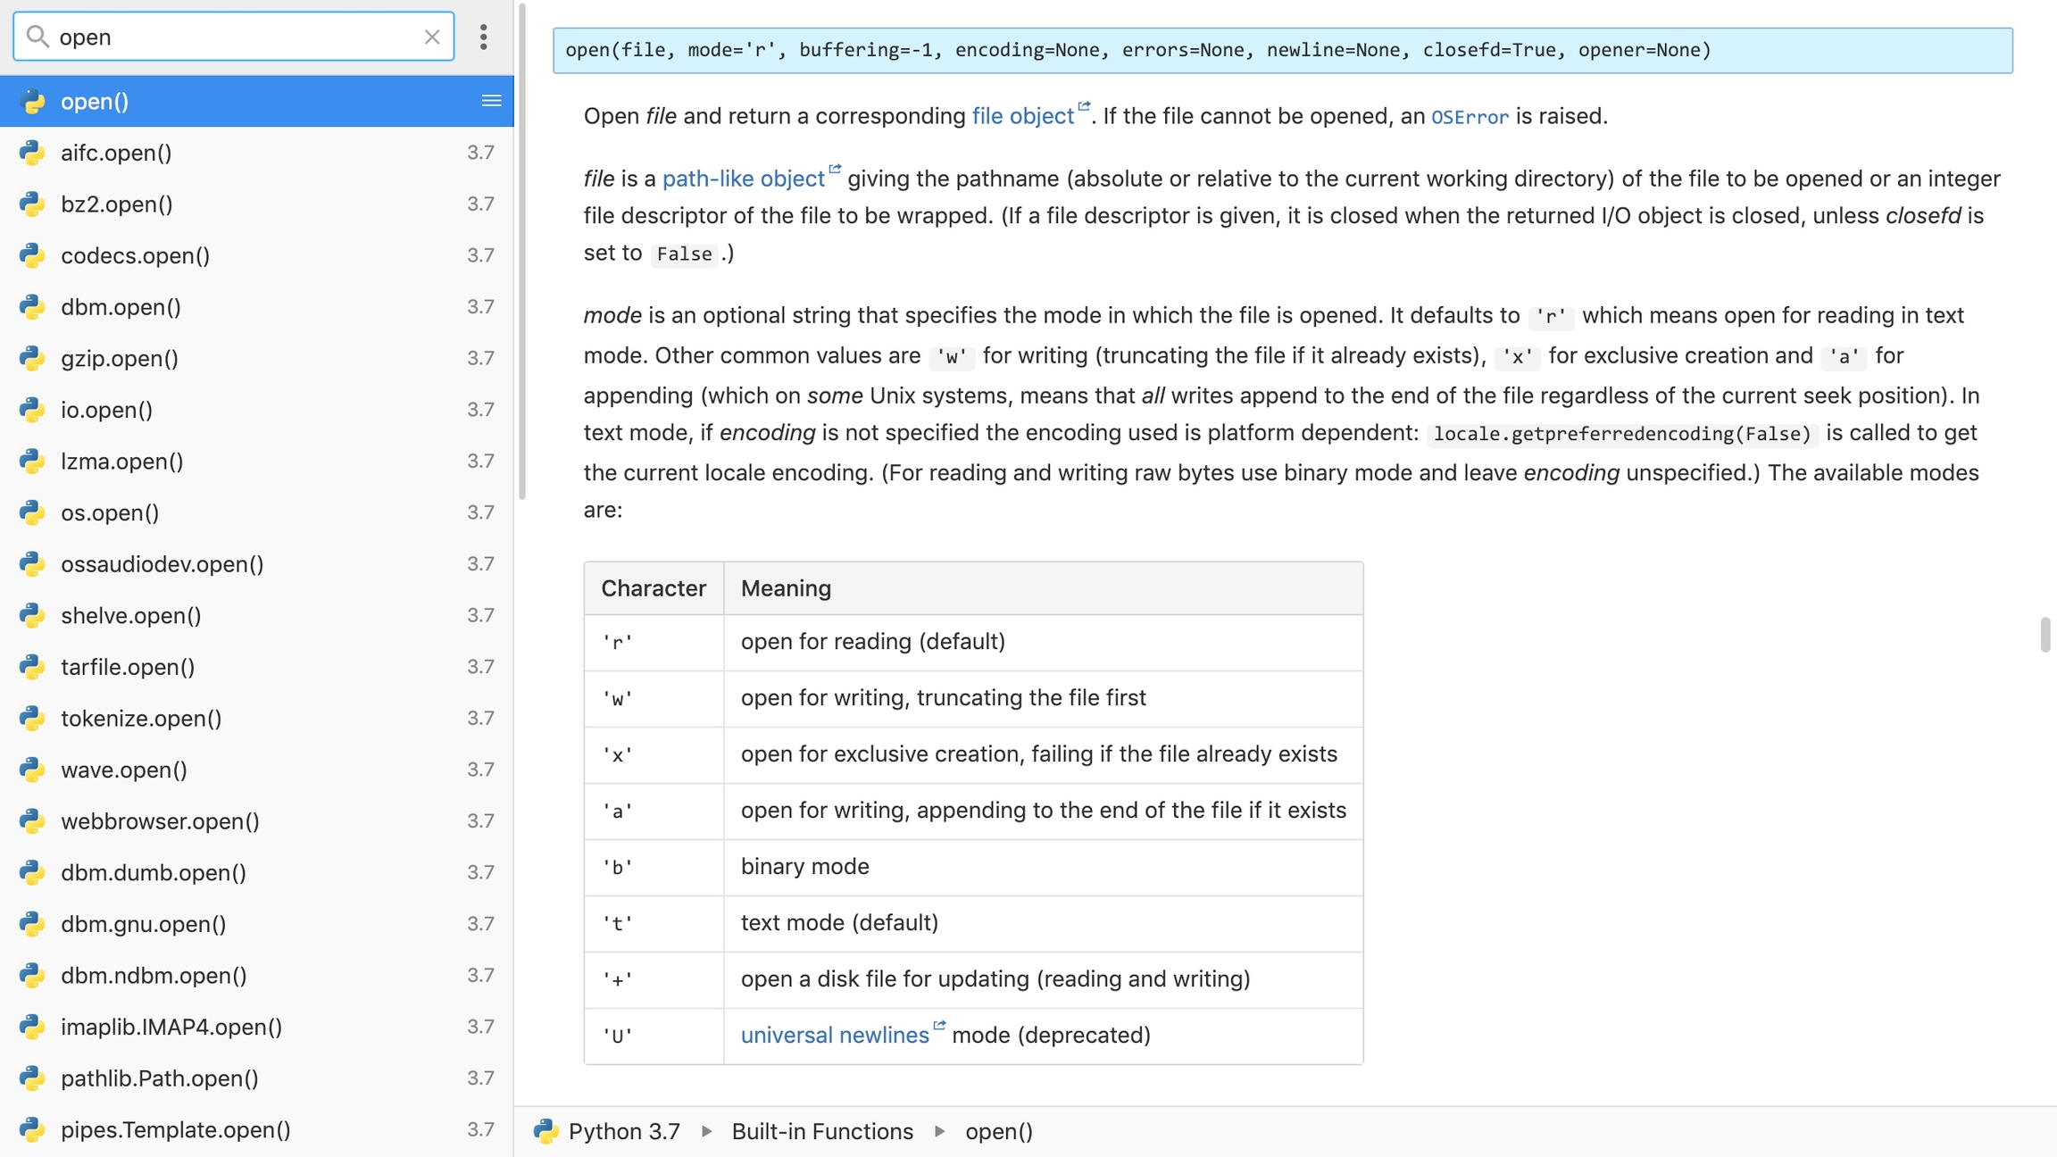Open the path-like object link
2057x1157 pixels.
click(x=743, y=179)
